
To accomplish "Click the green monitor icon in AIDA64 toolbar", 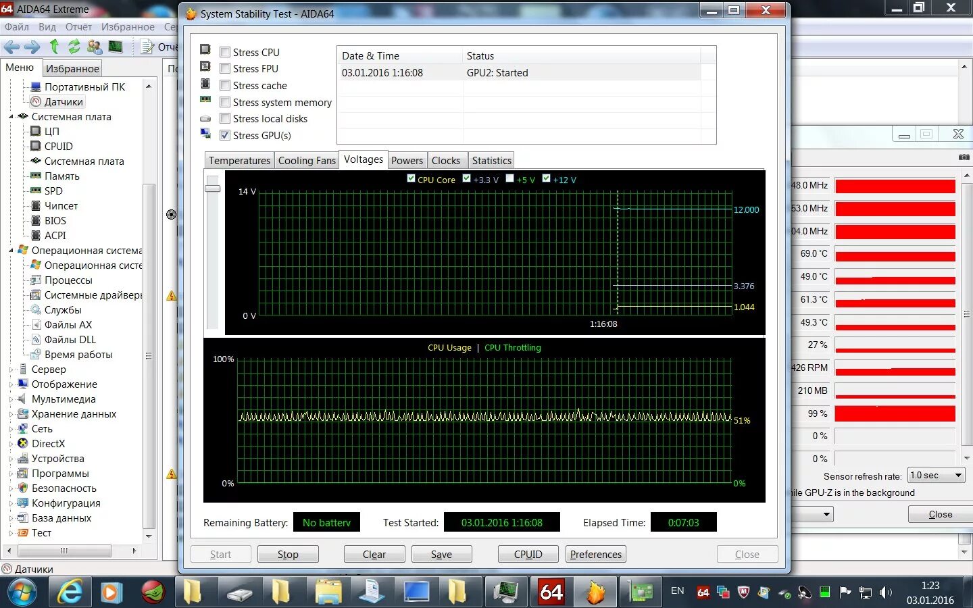I will (x=116, y=47).
